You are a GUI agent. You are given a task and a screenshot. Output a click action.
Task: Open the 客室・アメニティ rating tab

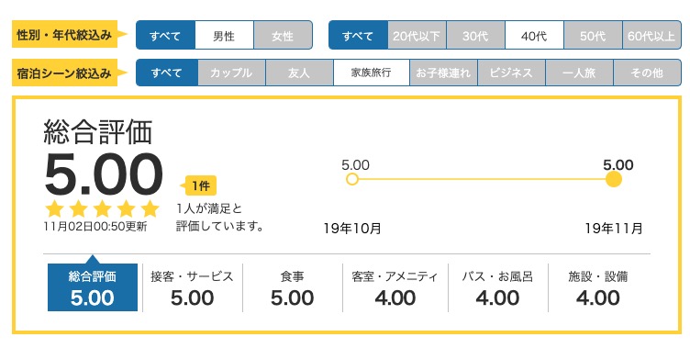point(395,287)
